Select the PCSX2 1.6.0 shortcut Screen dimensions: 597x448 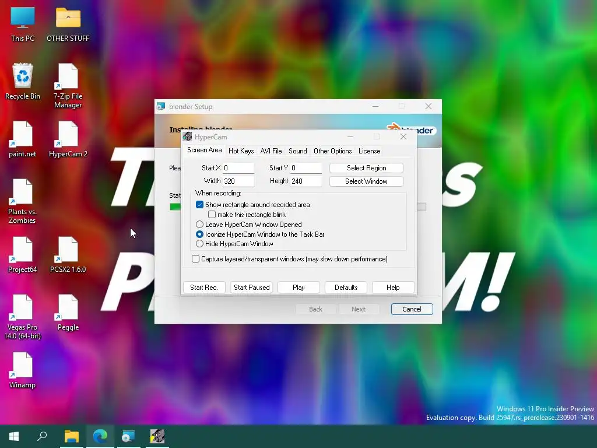[x=68, y=255]
